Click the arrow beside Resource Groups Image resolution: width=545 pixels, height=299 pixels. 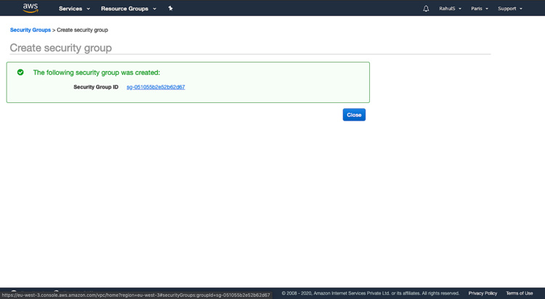pyautogui.click(x=155, y=9)
